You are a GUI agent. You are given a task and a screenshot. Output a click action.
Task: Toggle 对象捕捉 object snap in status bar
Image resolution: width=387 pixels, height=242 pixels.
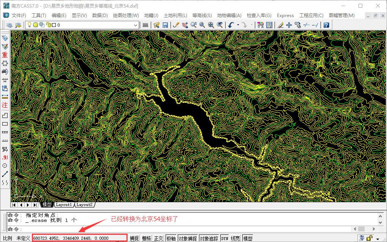(188, 238)
